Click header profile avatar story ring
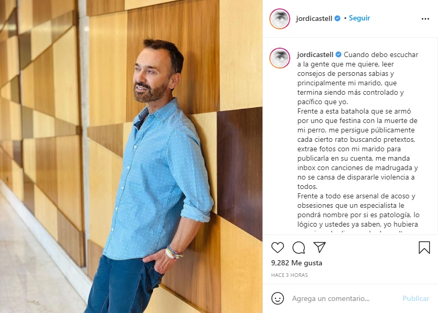Screen dimensions: 438x313 pyautogui.click(x=280, y=19)
